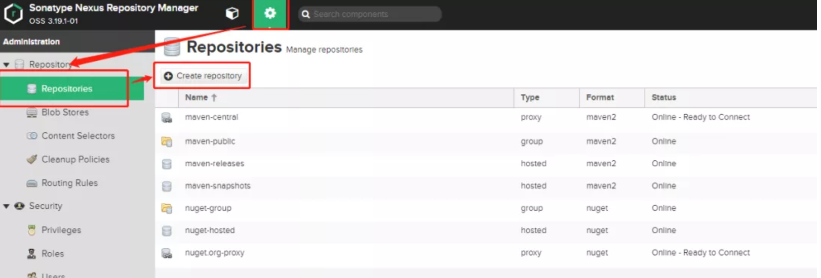The height and width of the screenshot is (278, 821).
Task: Click the Content Selectors icon
Action: 32,135
